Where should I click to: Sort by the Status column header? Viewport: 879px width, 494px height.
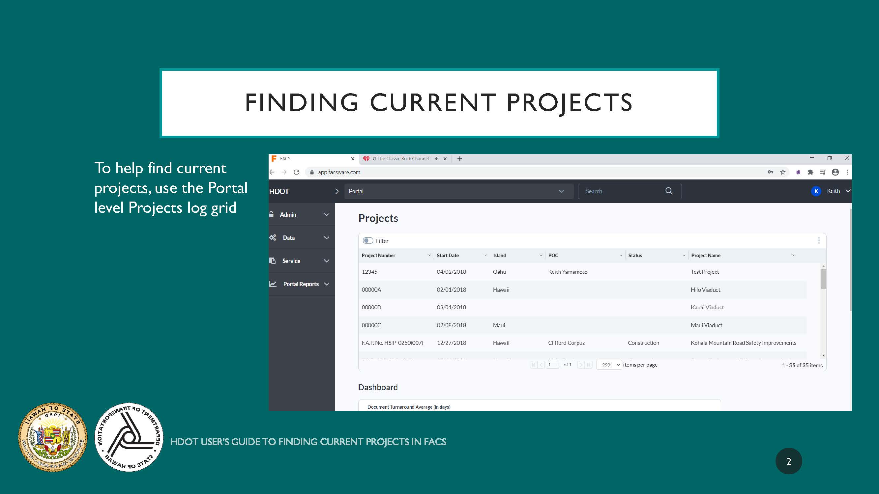(x=635, y=255)
